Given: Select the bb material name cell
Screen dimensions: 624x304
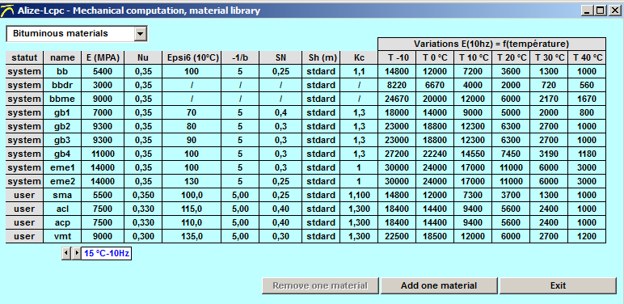Looking at the screenshot, I should (62, 72).
